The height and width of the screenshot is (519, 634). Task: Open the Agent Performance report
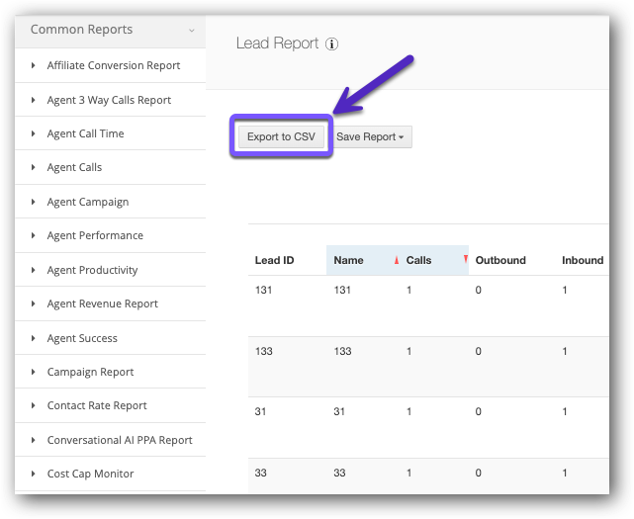95,235
